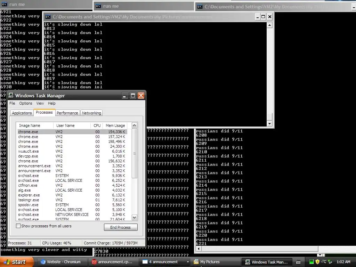Click the russians console horizontal scroll left arrow

click(x=199, y=249)
